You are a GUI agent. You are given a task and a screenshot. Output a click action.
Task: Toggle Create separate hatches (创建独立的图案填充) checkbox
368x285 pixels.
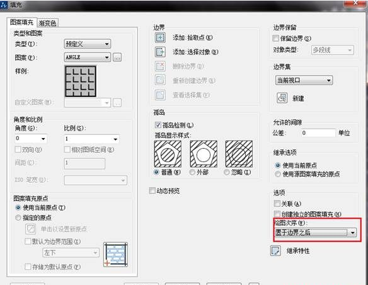point(277,214)
